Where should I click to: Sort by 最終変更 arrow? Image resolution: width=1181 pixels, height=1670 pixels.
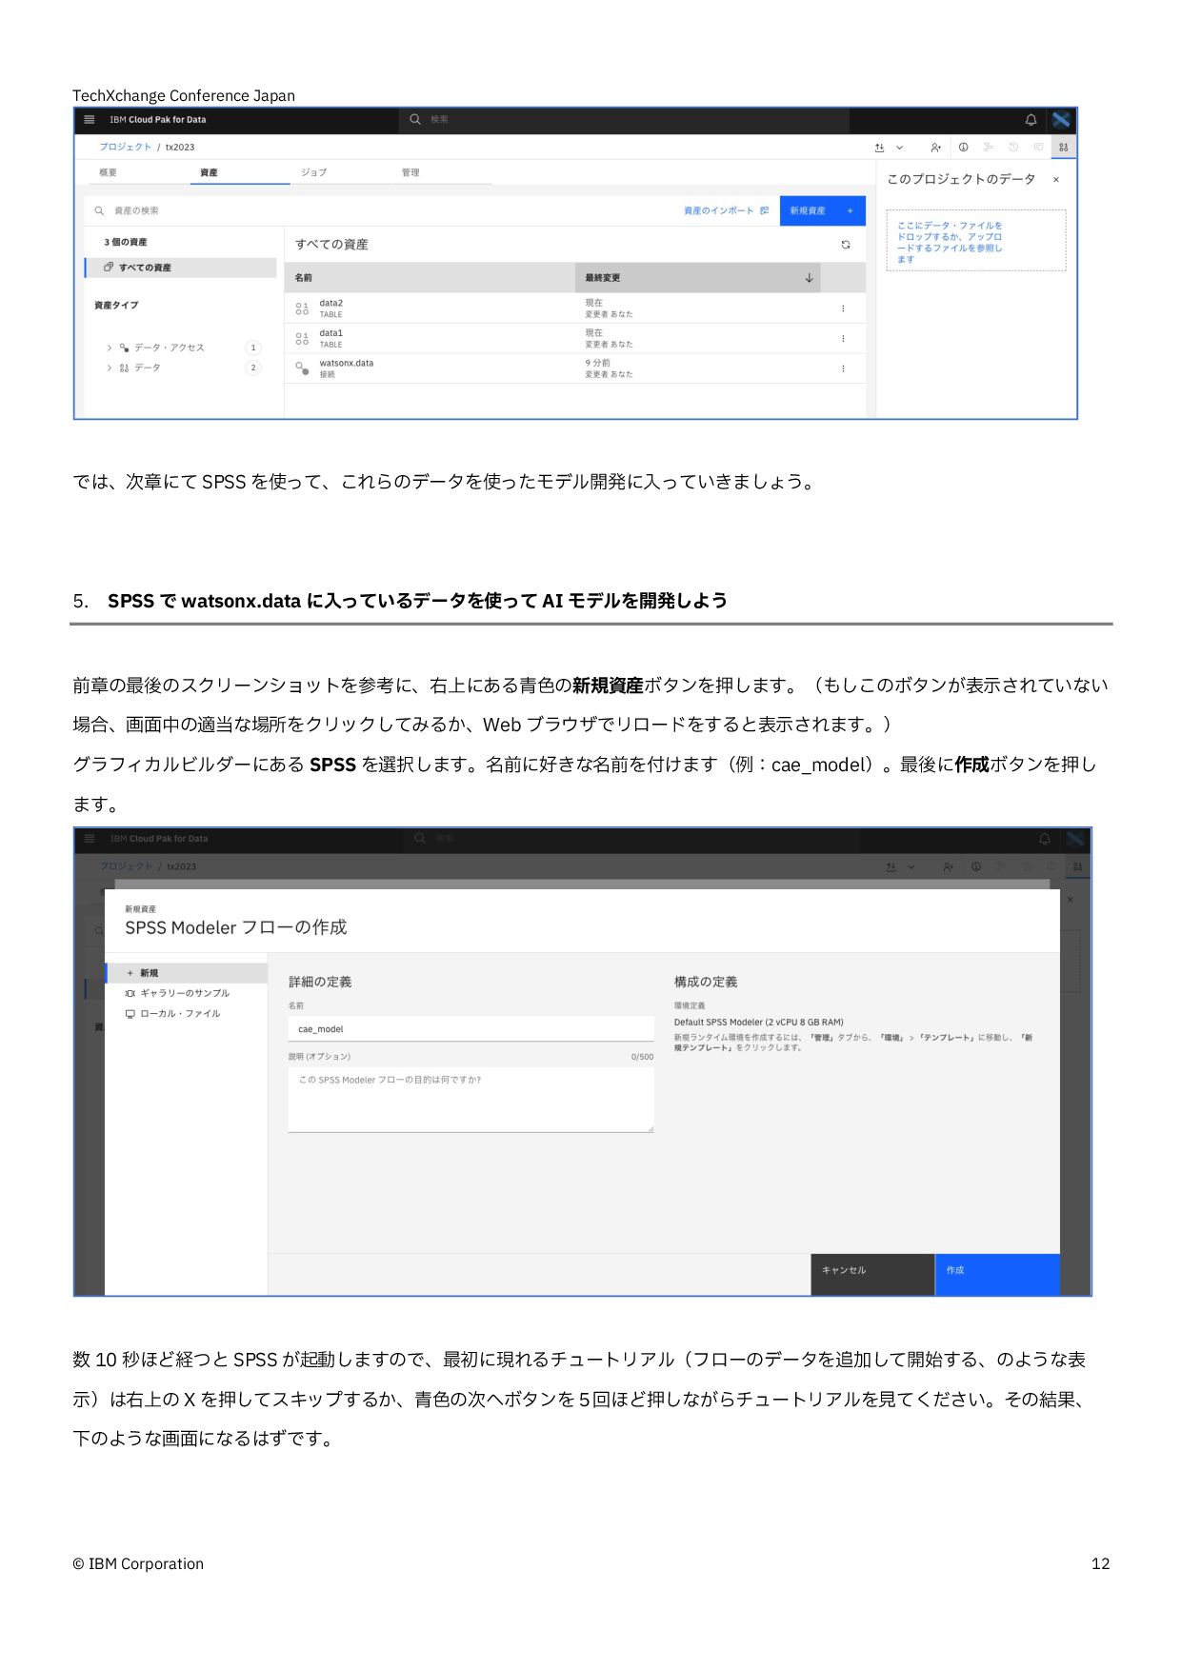pyautogui.click(x=809, y=278)
